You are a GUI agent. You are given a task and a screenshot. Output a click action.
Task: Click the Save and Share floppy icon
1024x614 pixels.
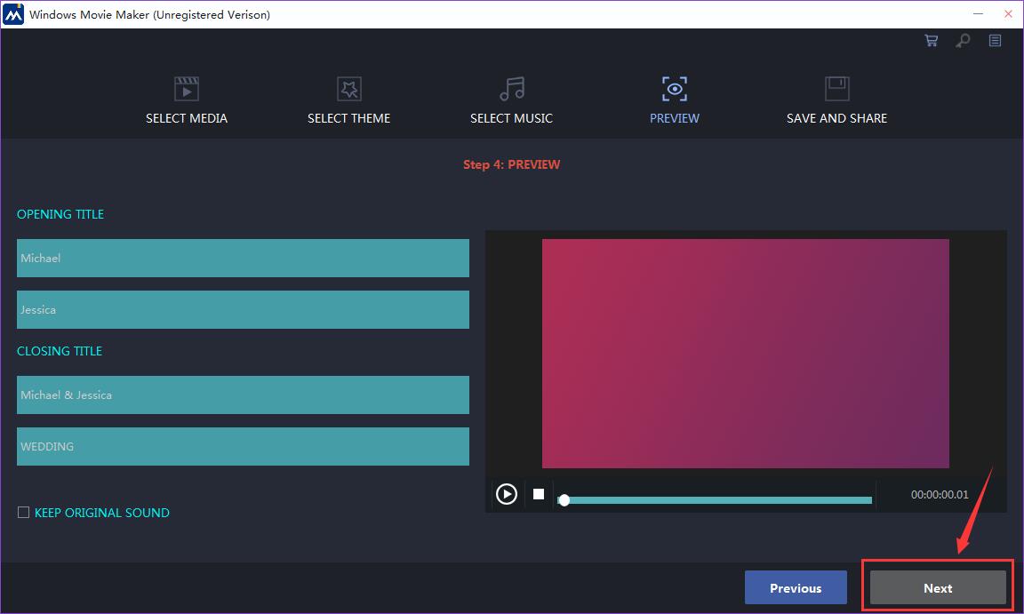[836, 89]
